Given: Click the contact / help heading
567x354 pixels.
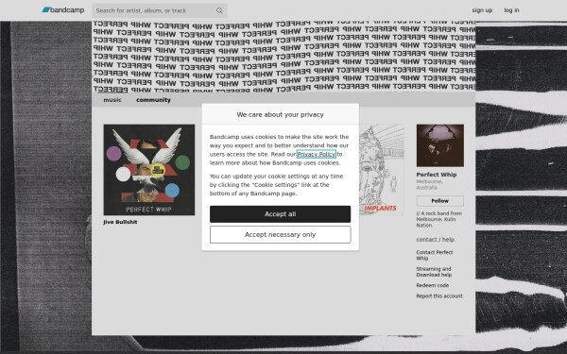Looking at the screenshot, I should pyautogui.click(x=435, y=240).
